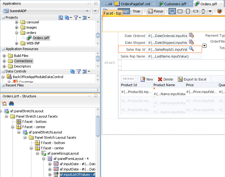
Task: Click the Export to Excel button
Action: click(192, 79)
